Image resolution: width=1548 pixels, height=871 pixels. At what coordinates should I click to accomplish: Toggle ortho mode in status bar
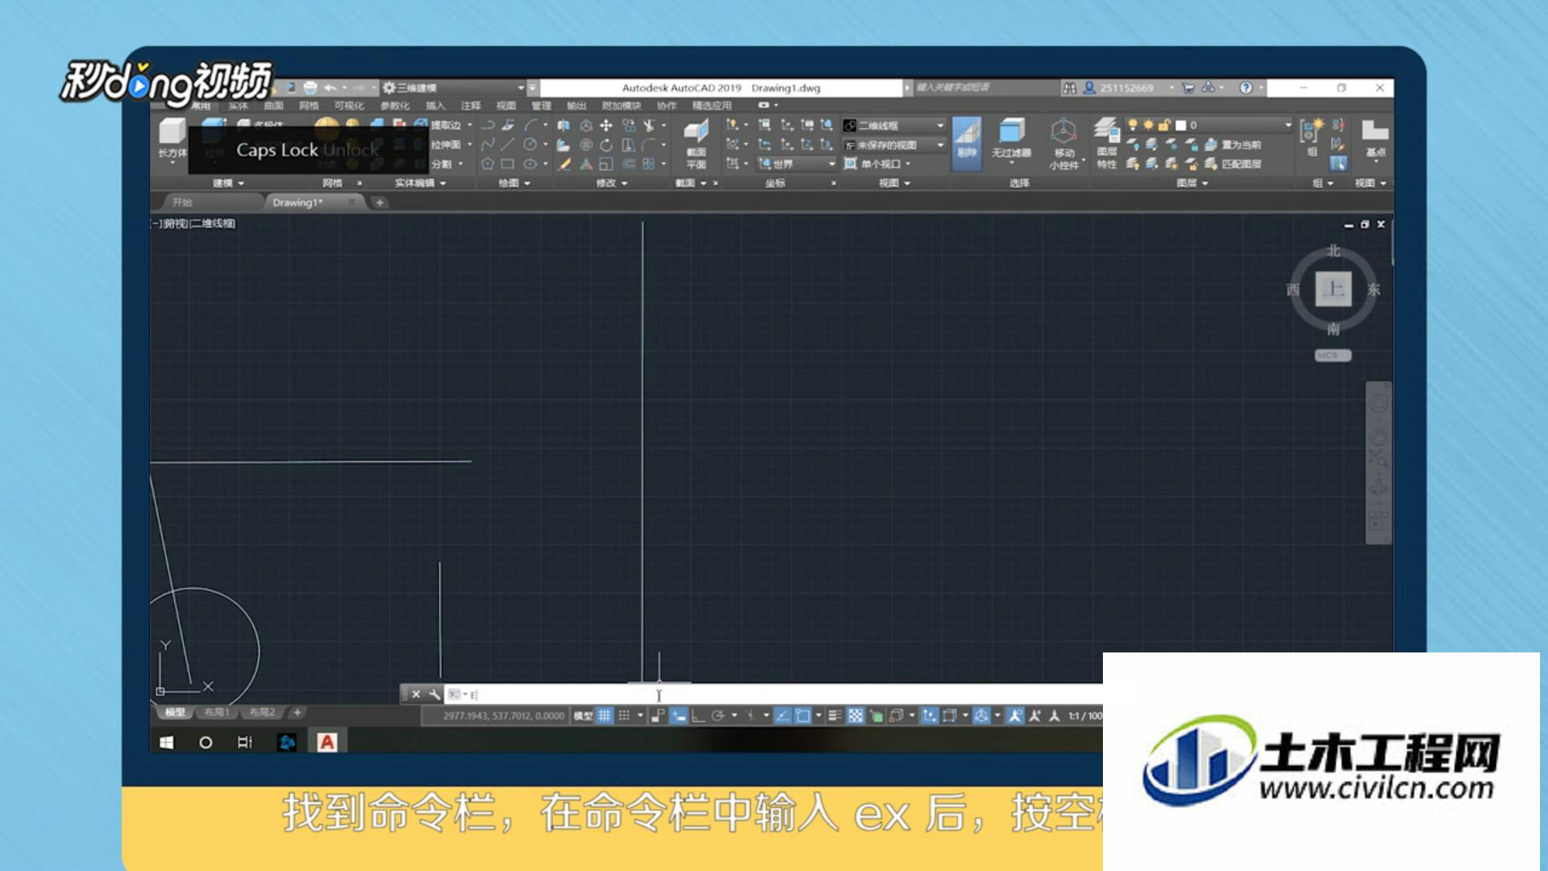point(698,715)
